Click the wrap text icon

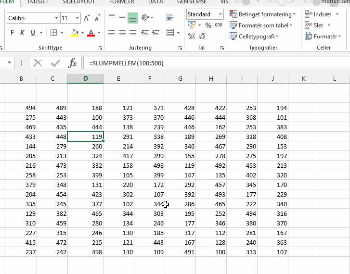[170, 18]
